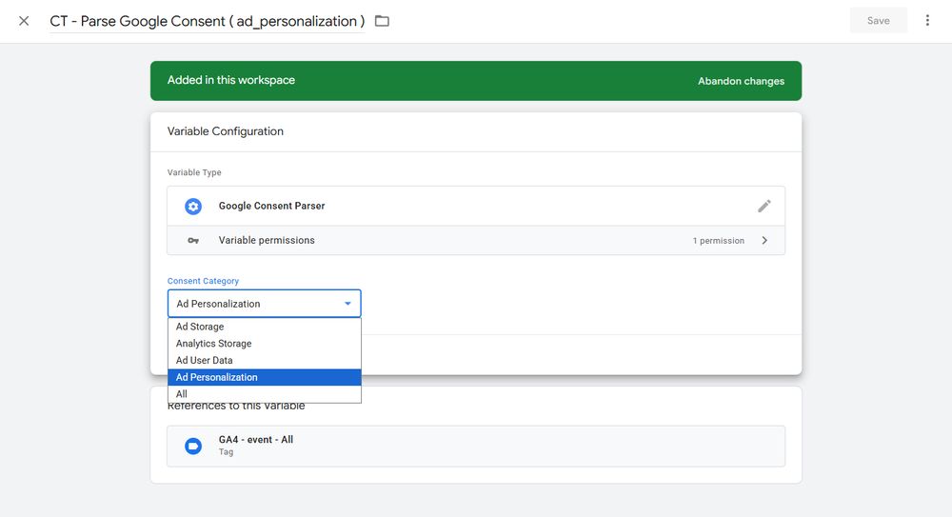This screenshot has height=517, width=952.
Task: Click the key icon for variable permissions
Action: pos(193,241)
